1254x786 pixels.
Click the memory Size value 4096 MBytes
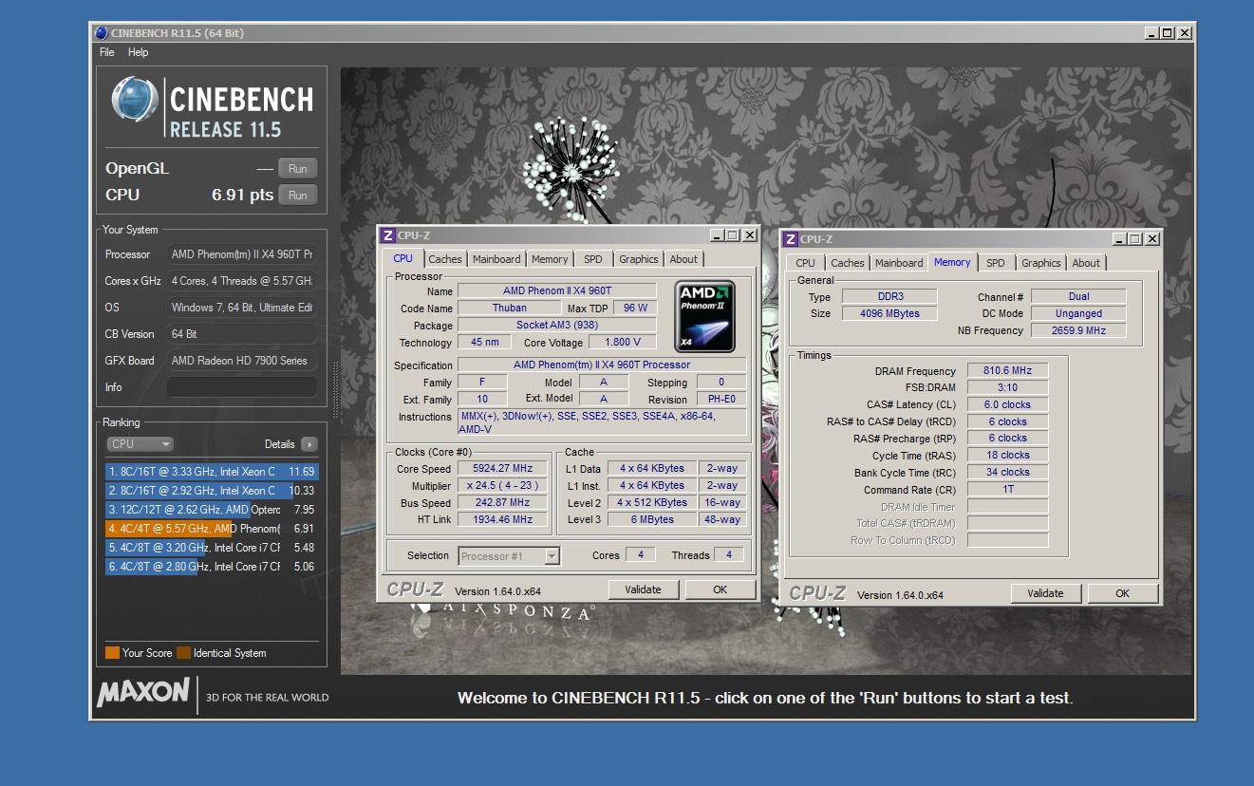[x=889, y=313]
